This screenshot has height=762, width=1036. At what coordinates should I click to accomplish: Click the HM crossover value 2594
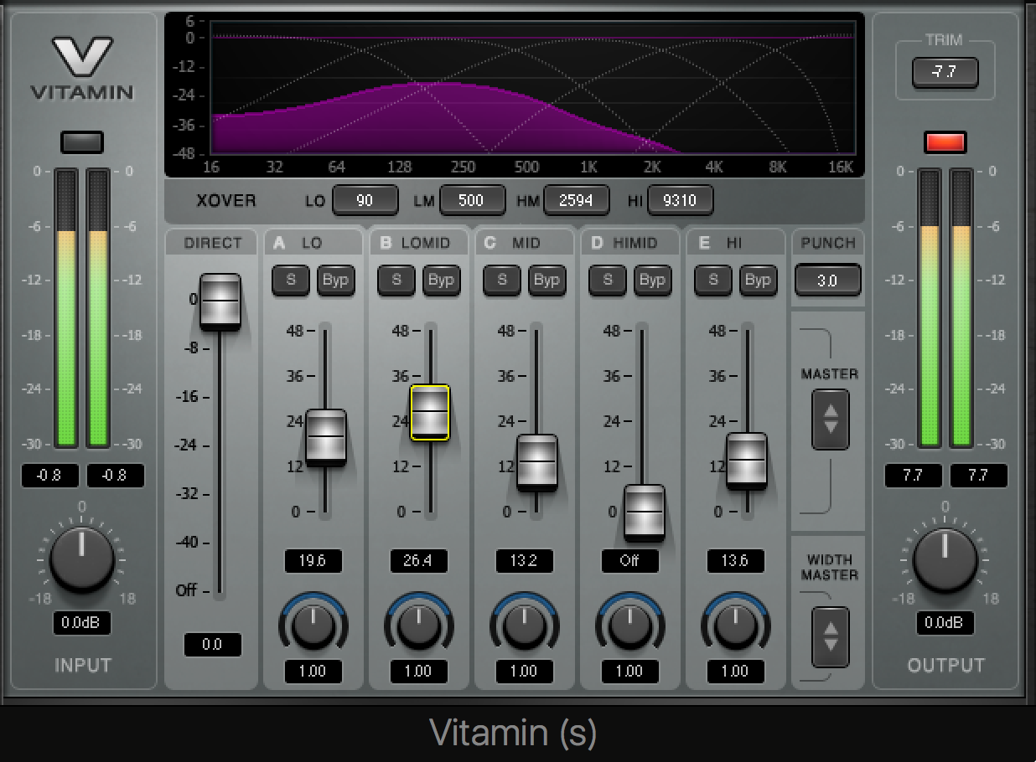(x=577, y=200)
